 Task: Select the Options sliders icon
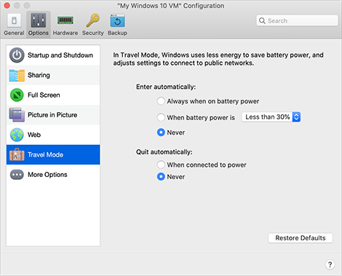[x=39, y=20]
